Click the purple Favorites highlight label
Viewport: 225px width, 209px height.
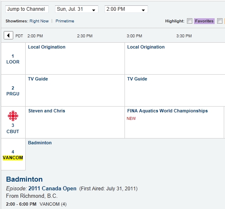coord(204,21)
